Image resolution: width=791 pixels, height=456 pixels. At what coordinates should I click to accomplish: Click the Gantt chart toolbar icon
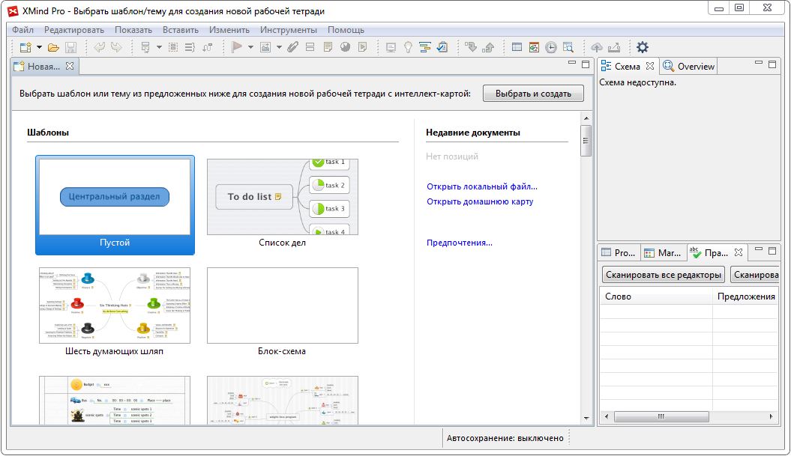pos(425,47)
